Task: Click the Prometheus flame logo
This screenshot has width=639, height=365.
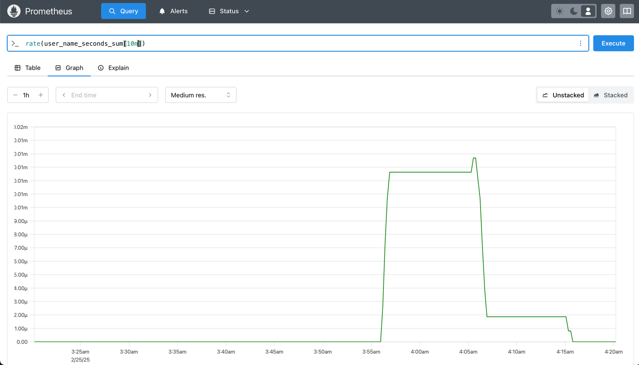Action: (14, 11)
